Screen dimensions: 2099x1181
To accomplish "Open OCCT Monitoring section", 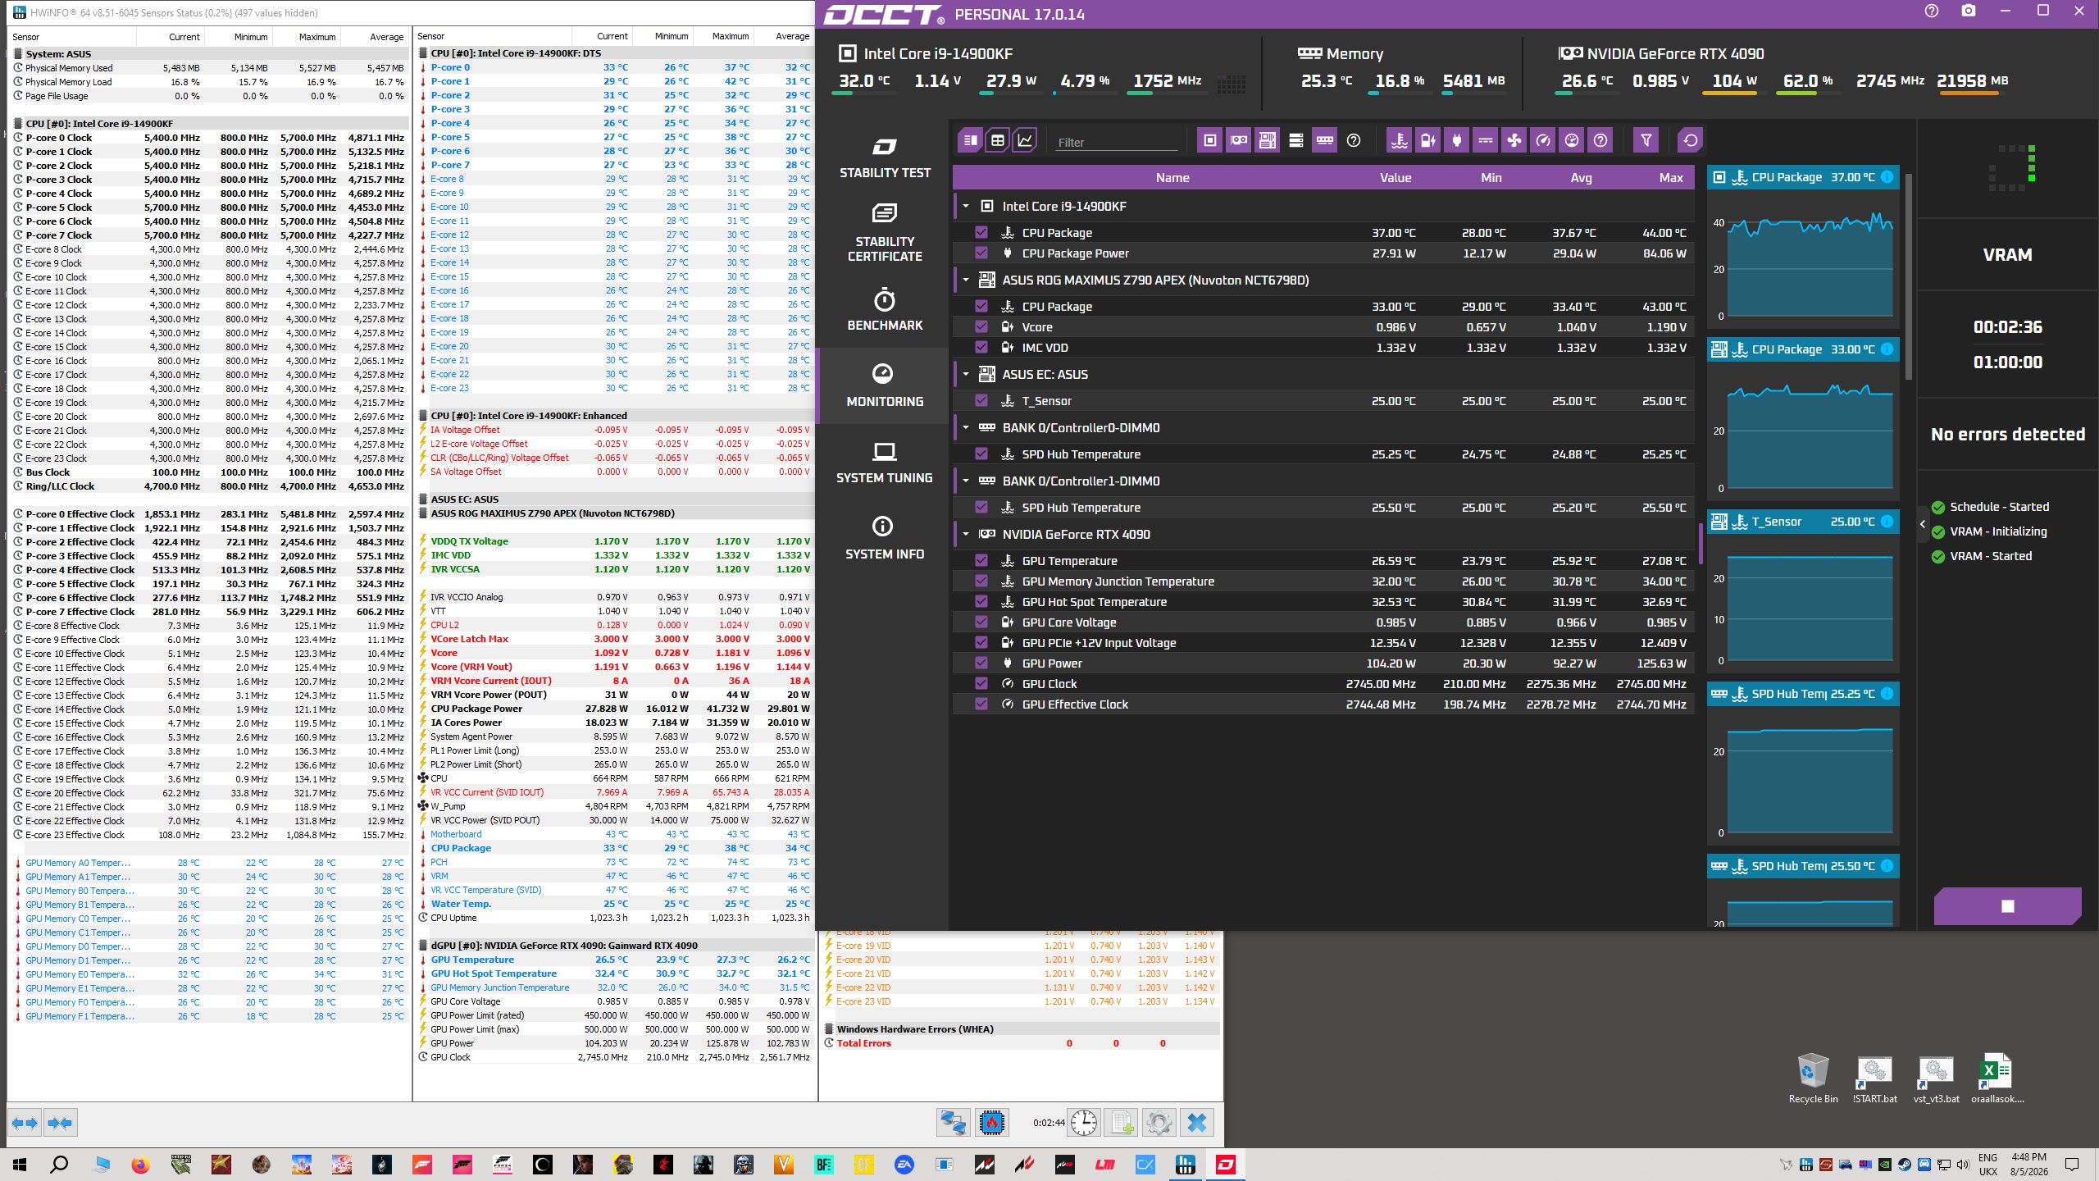I will (x=885, y=385).
